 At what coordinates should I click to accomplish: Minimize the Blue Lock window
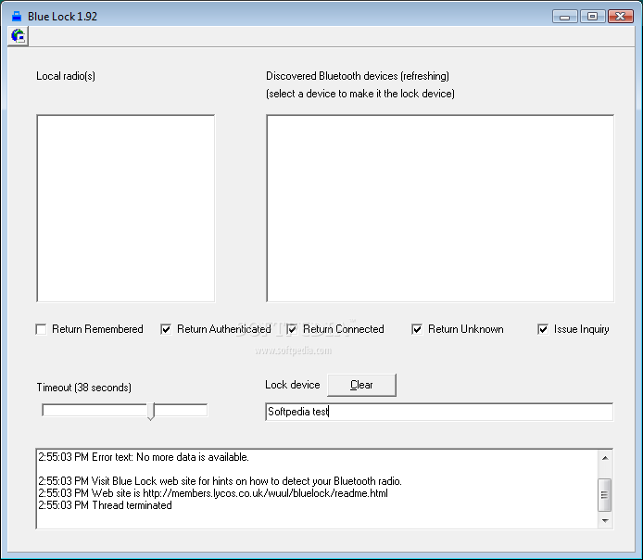pos(564,17)
